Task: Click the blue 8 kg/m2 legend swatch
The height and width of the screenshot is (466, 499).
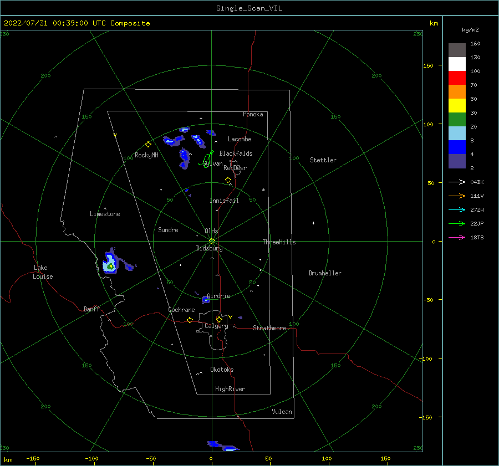Action: tap(457, 147)
